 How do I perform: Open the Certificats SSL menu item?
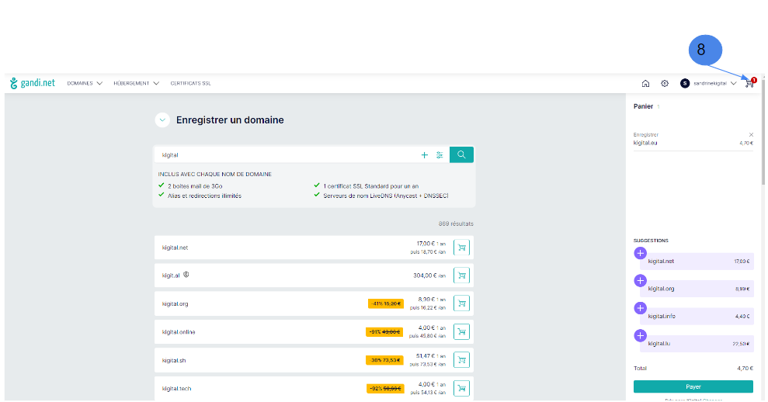[x=190, y=83]
